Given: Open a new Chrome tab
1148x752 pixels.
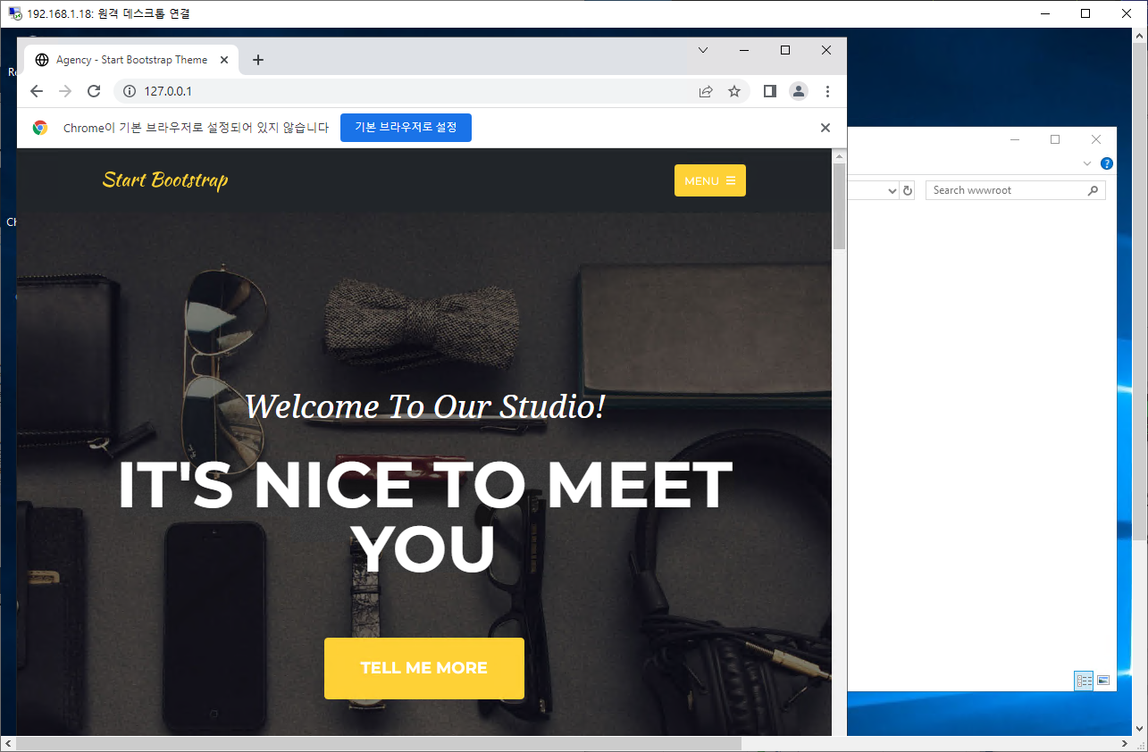Looking at the screenshot, I should pyautogui.click(x=258, y=60).
